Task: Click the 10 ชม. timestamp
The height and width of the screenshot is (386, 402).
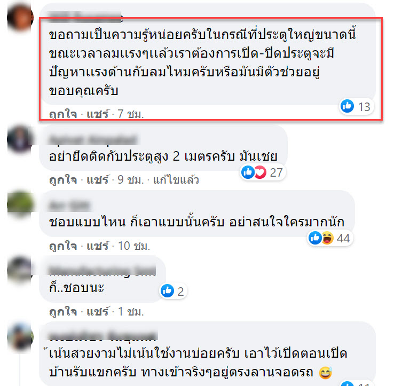Action: tap(134, 246)
